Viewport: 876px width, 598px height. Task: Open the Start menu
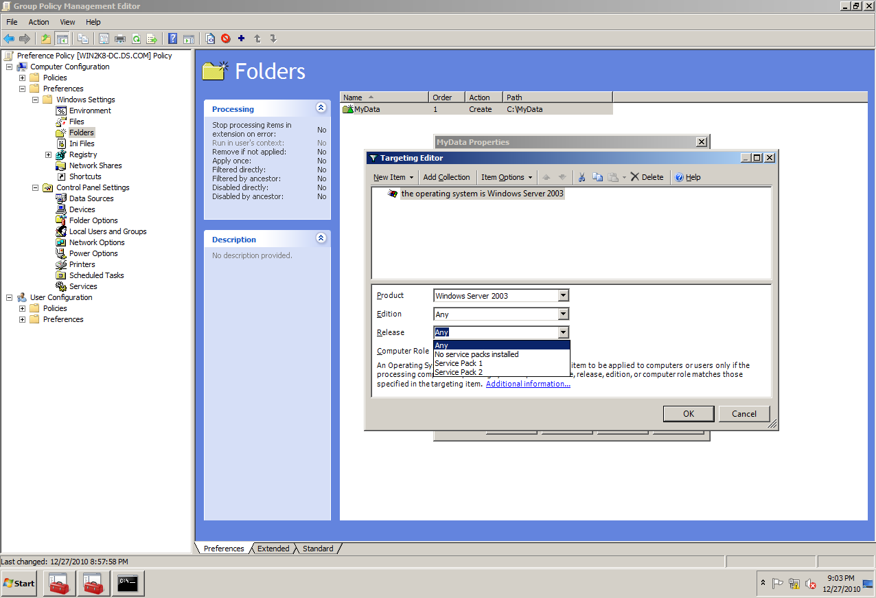point(18,583)
